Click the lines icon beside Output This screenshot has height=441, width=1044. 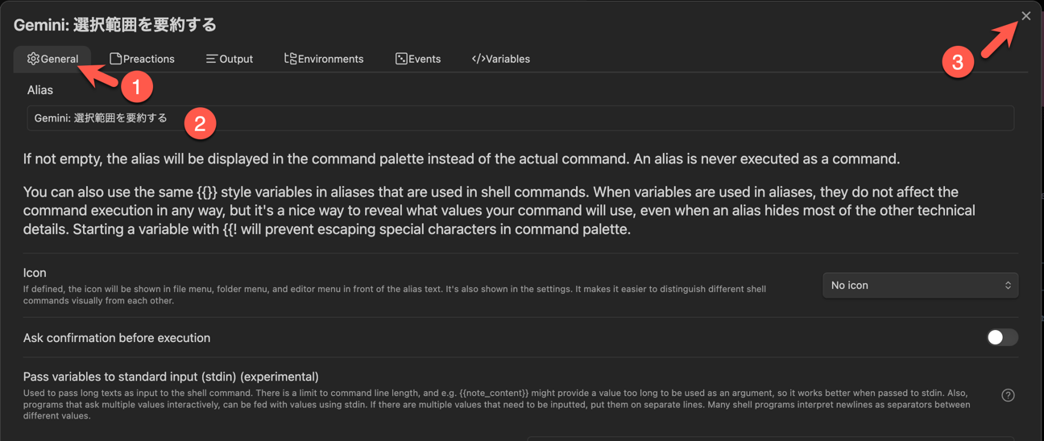tap(212, 59)
